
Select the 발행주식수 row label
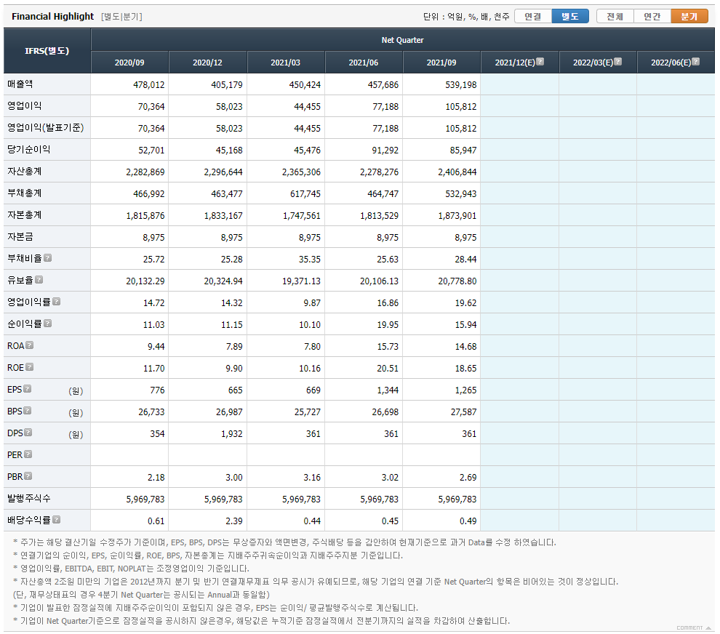[29, 498]
